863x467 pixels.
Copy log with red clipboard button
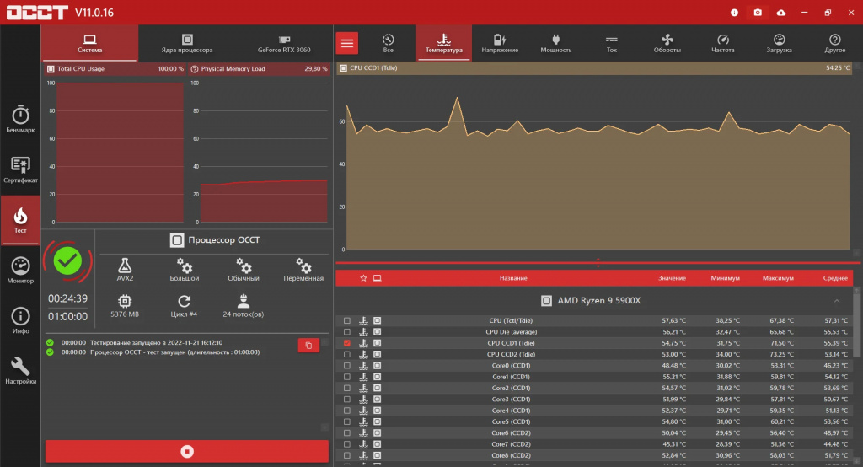pyautogui.click(x=308, y=346)
